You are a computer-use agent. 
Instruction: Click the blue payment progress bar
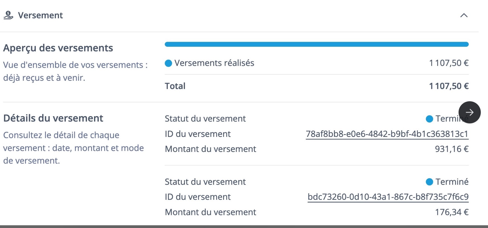(x=316, y=44)
